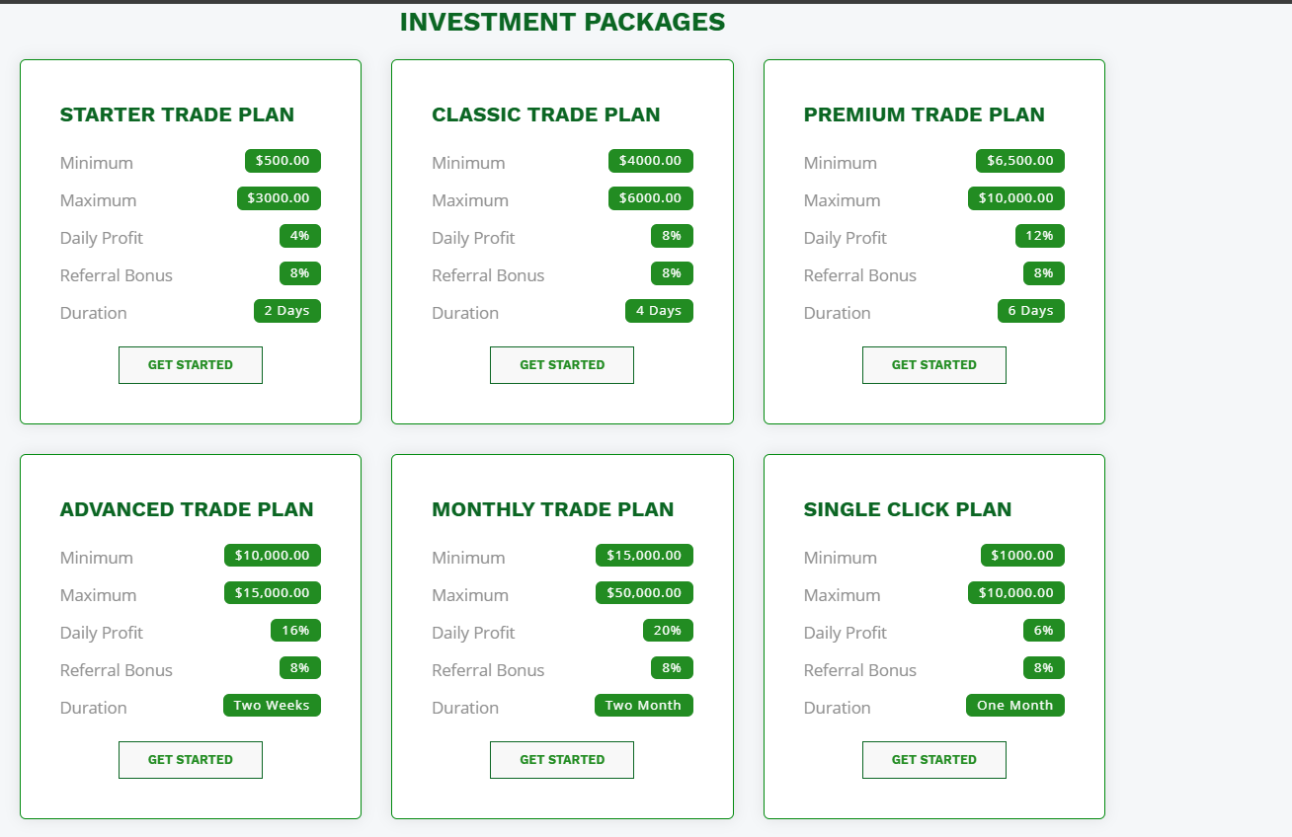The height and width of the screenshot is (837, 1292).
Task: Select the $50,000.00 maximum badge
Action: 644,593
